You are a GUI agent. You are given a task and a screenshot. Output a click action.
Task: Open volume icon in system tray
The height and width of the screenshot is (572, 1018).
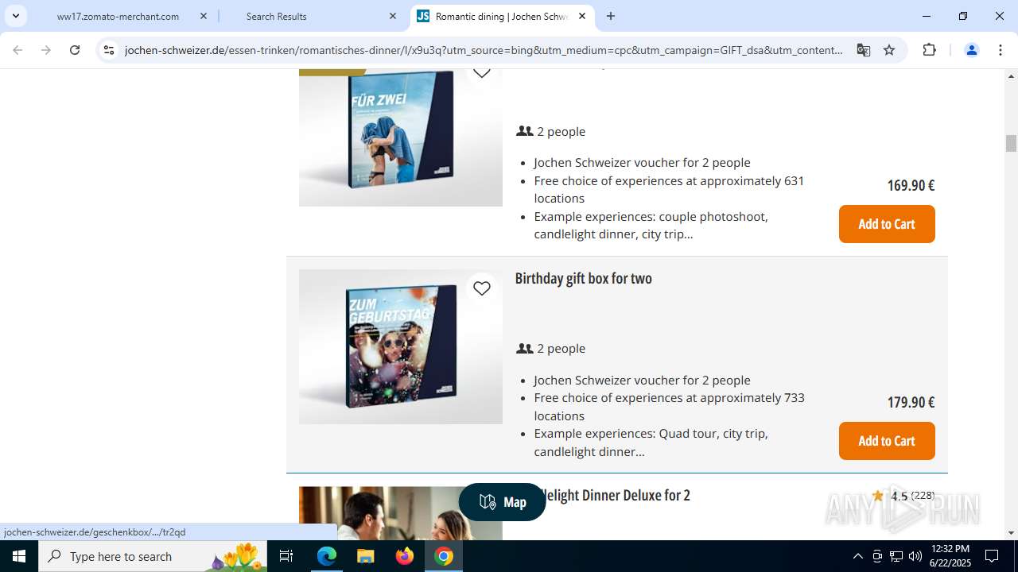pyautogui.click(x=915, y=556)
